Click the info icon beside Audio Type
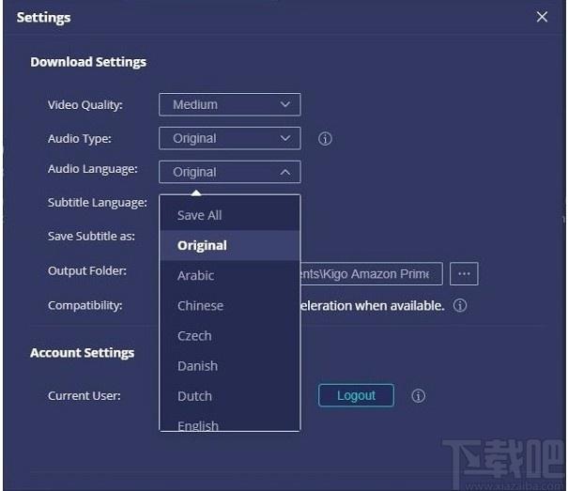This screenshot has height=491, width=568. click(325, 138)
